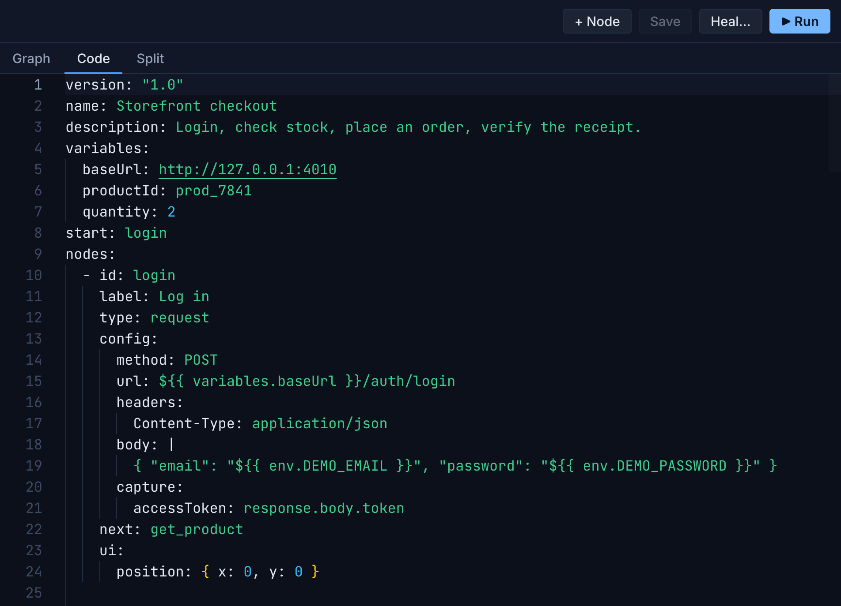This screenshot has width=841, height=606.
Task: Click the start: login line
Action: 116,233
